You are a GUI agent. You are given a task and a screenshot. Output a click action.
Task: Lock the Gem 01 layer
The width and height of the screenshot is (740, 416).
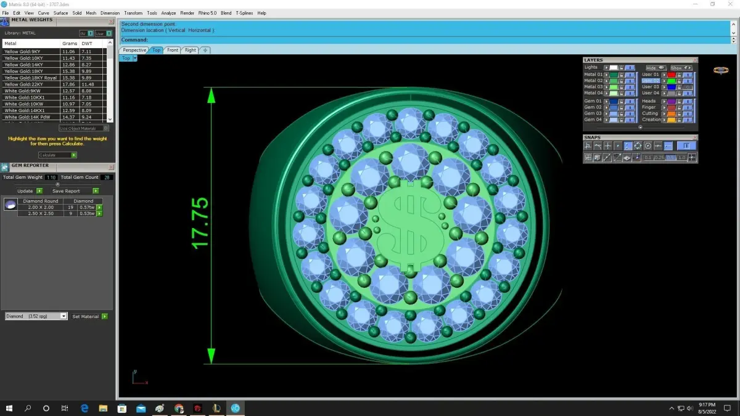point(622,101)
